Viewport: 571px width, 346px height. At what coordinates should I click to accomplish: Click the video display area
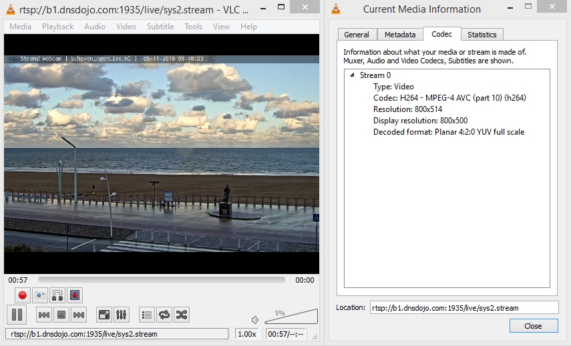[x=162, y=154]
